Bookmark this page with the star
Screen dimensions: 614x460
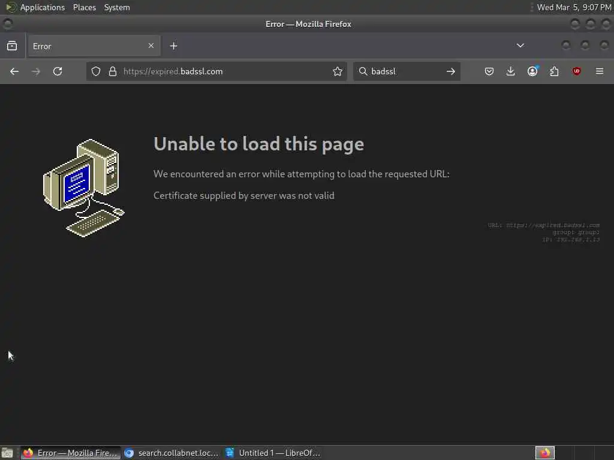(337, 72)
